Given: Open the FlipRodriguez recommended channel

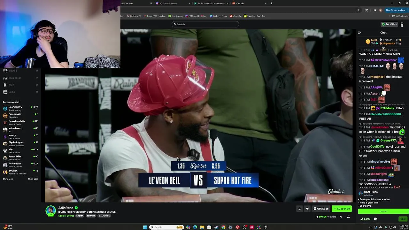Looking at the screenshot, I should pos(20,143).
